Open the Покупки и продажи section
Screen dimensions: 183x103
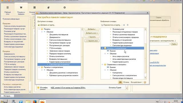(21, 10)
